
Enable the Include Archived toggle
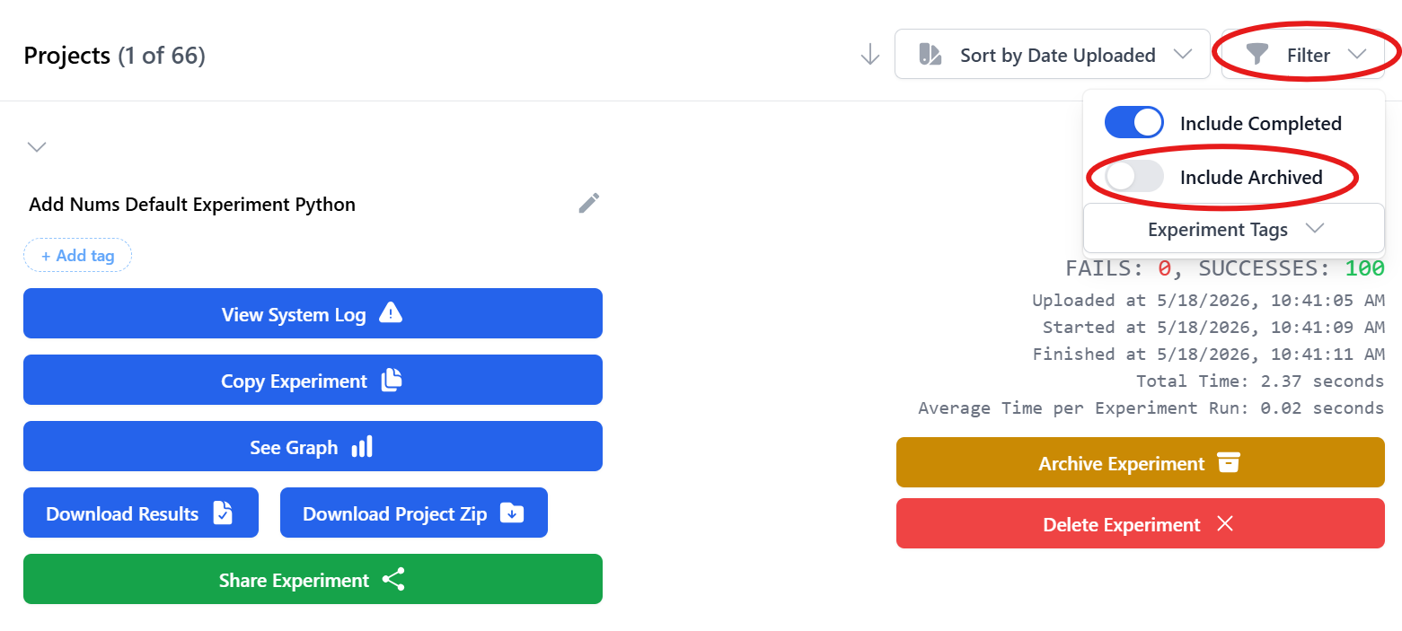tap(1133, 176)
